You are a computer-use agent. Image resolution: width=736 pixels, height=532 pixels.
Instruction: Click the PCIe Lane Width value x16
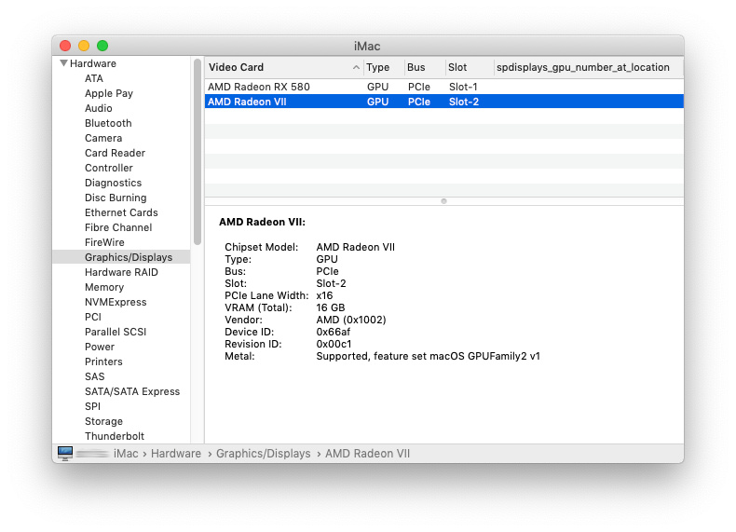324,296
